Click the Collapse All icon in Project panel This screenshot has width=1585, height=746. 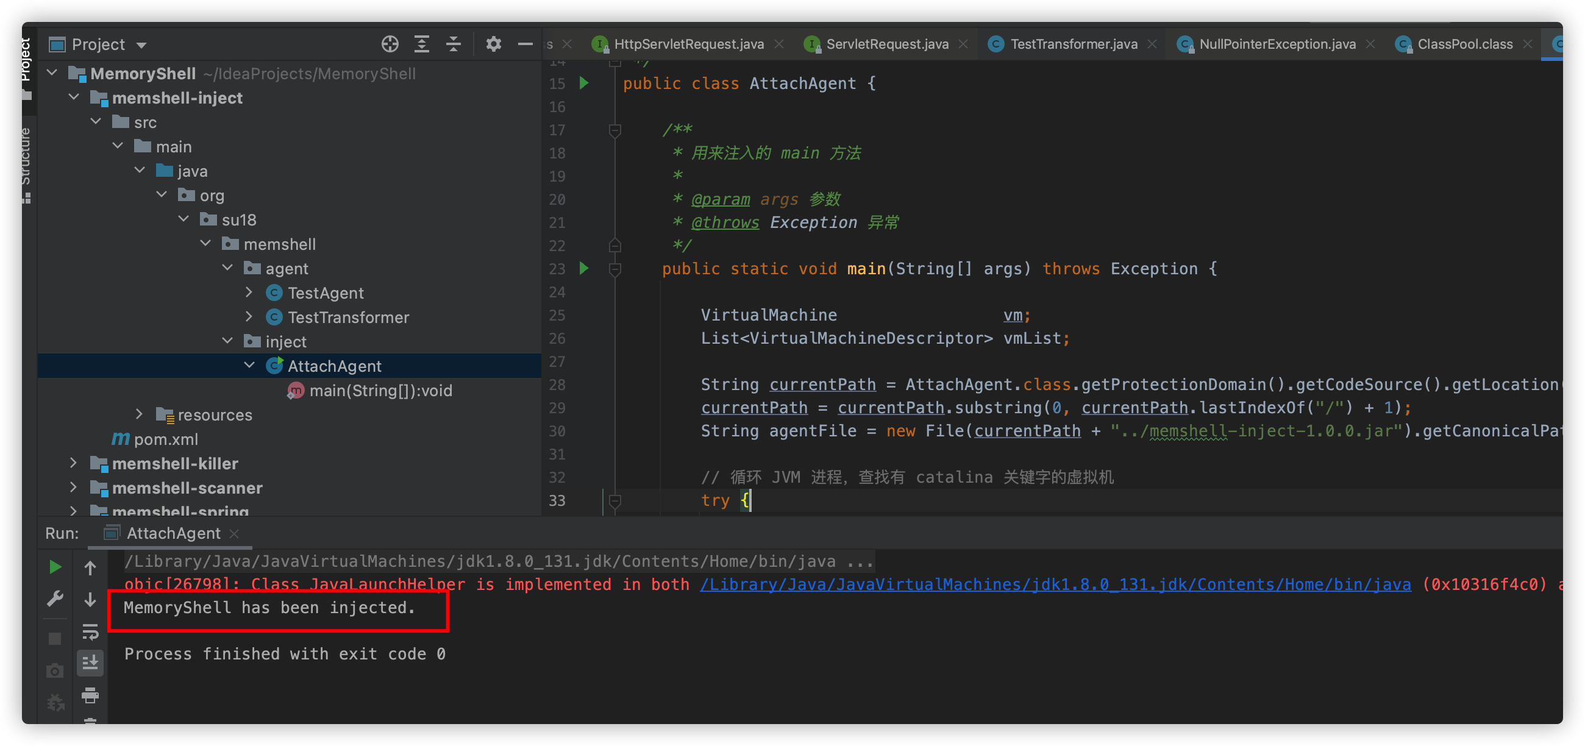454,44
